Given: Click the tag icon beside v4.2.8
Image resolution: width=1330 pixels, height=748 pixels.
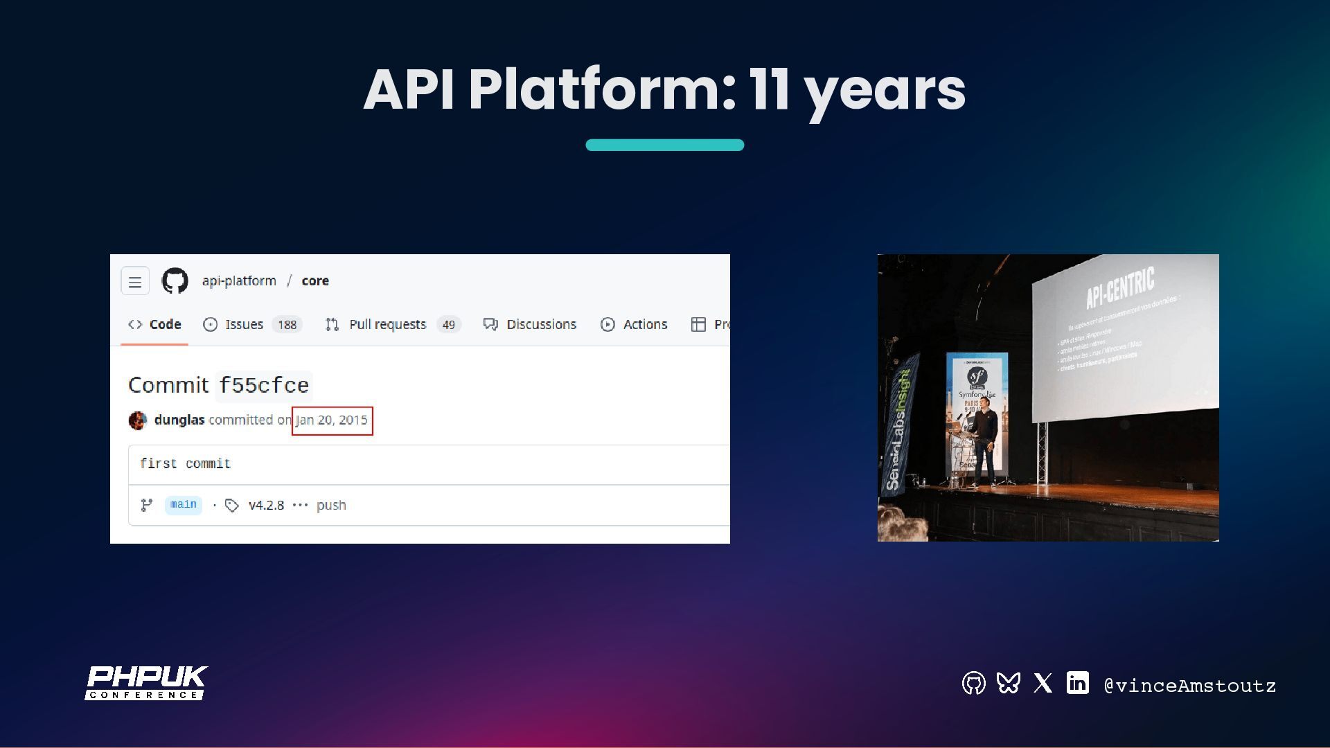Looking at the screenshot, I should [x=232, y=506].
